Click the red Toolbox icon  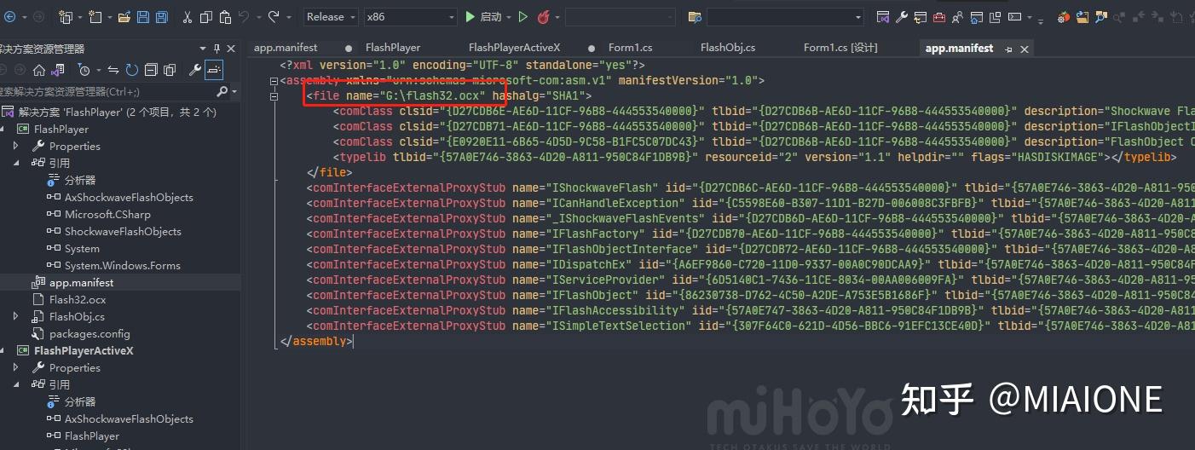pos(938,17)
